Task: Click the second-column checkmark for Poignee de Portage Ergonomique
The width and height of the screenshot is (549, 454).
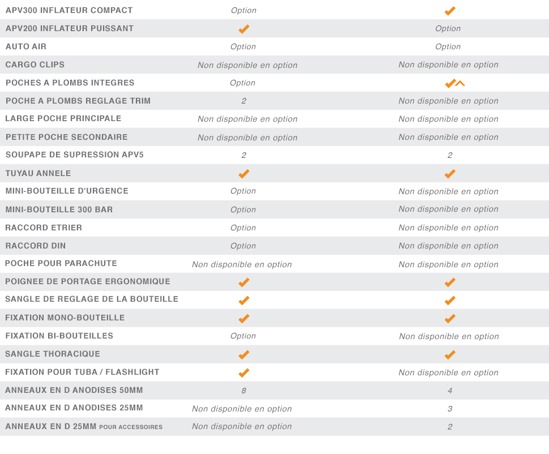Action: 450,282
